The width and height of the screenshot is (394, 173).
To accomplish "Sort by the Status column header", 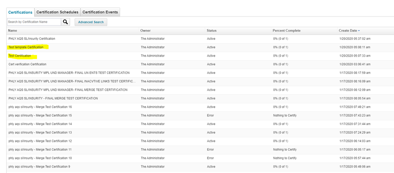I will click(x=211, y=31).
